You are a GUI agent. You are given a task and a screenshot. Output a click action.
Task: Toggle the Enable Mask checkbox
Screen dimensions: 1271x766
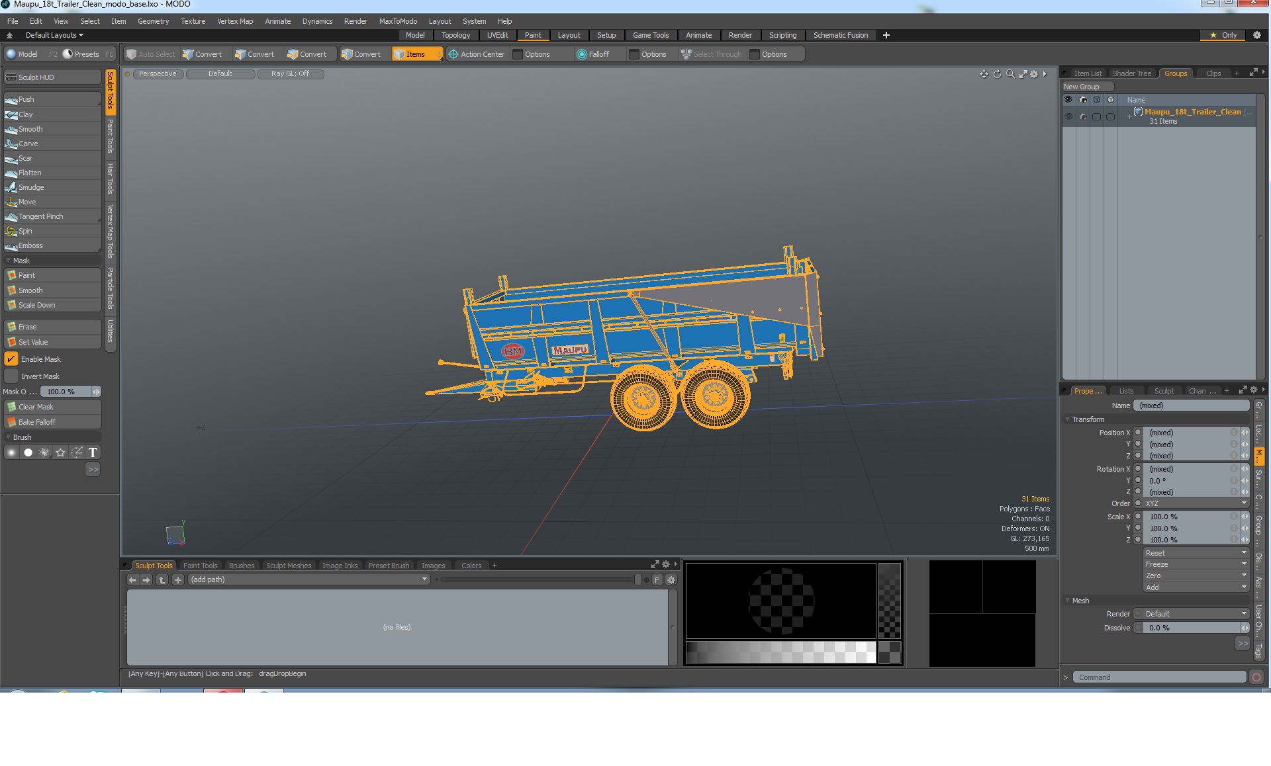pyautogui.click(x=11, y=359)
